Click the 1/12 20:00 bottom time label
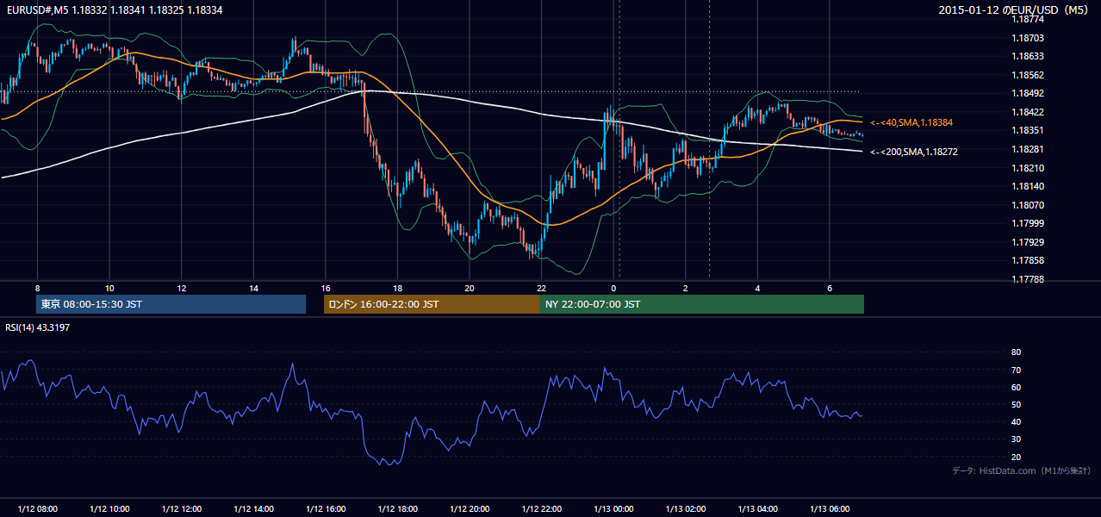The height and width of the screenshot is (517, 1101). pyautogui.click(x=469, y=508)
